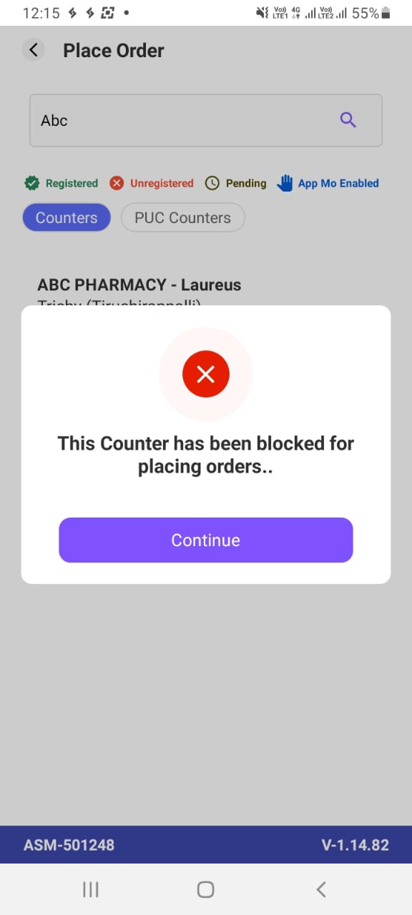Click the purple search magnifier icon

click(x=348, y=120)
